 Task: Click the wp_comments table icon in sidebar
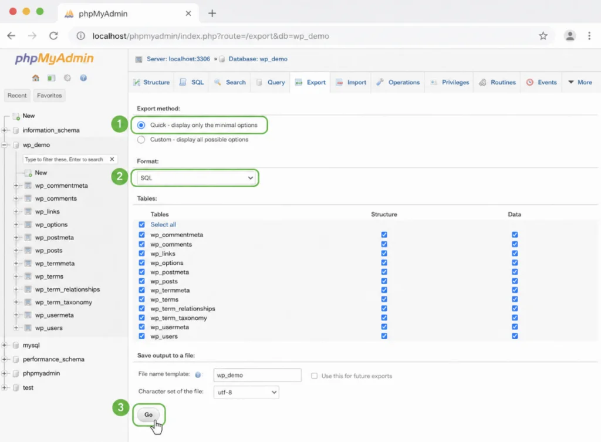point(28,198)
